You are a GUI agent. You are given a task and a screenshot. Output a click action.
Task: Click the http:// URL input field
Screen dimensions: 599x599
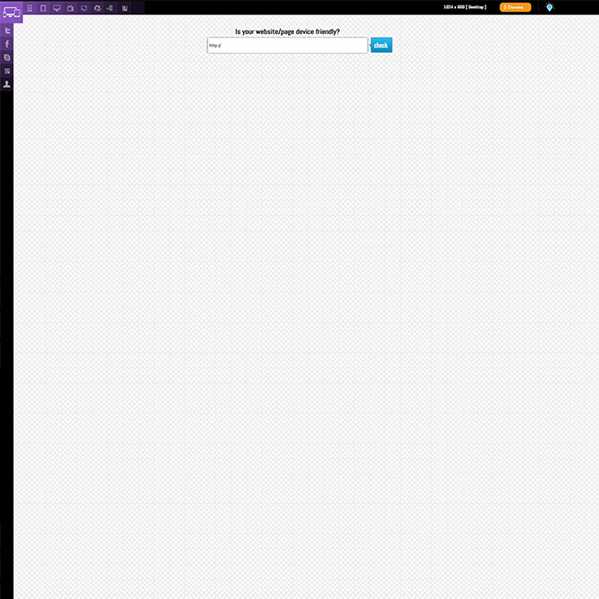[287, 45]
